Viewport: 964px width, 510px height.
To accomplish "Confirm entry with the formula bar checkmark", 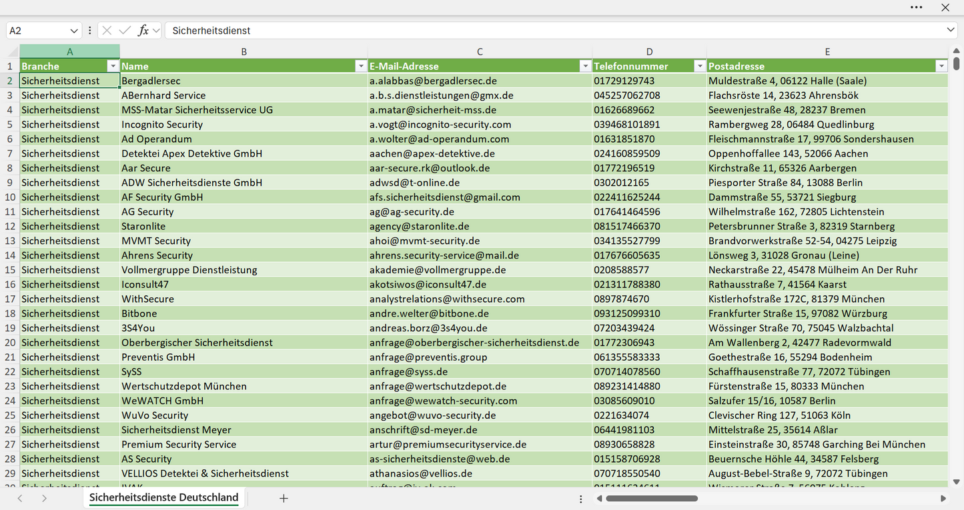I will [125, 31].
